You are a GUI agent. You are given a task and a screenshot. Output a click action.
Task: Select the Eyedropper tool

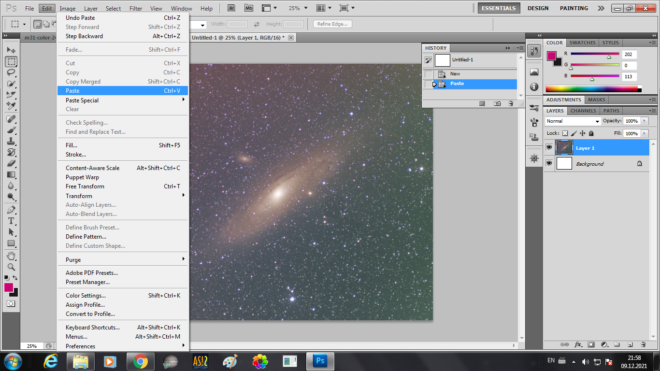click(x=11, y=106)
